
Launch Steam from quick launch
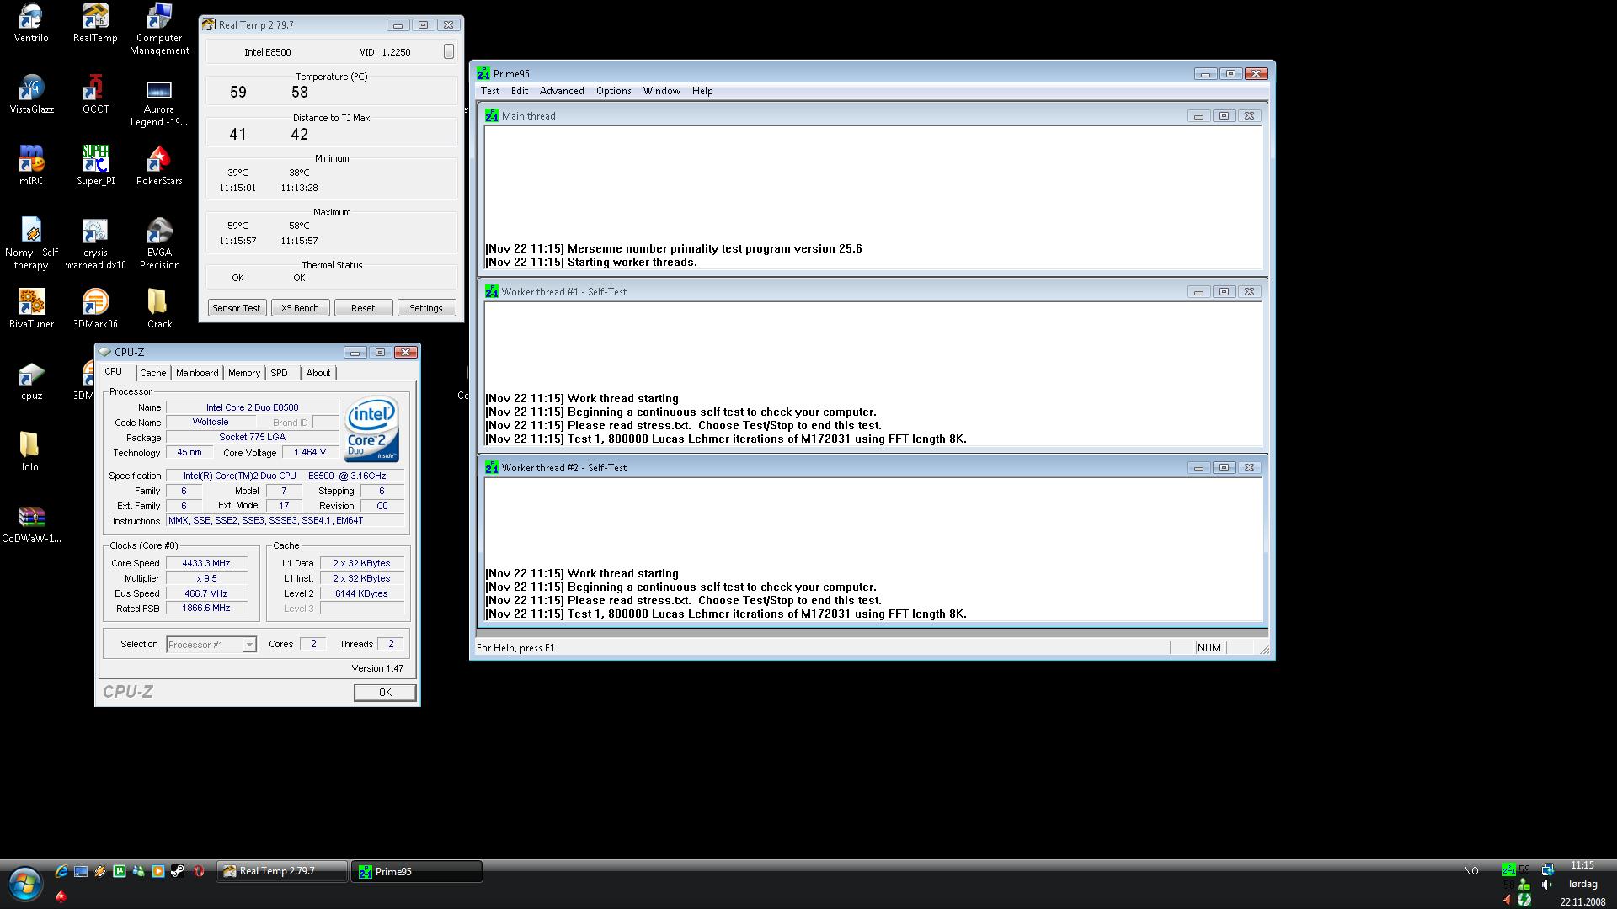pos(178,872)
